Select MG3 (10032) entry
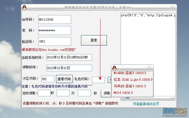The image size is (189, 118). coord(123,93)
